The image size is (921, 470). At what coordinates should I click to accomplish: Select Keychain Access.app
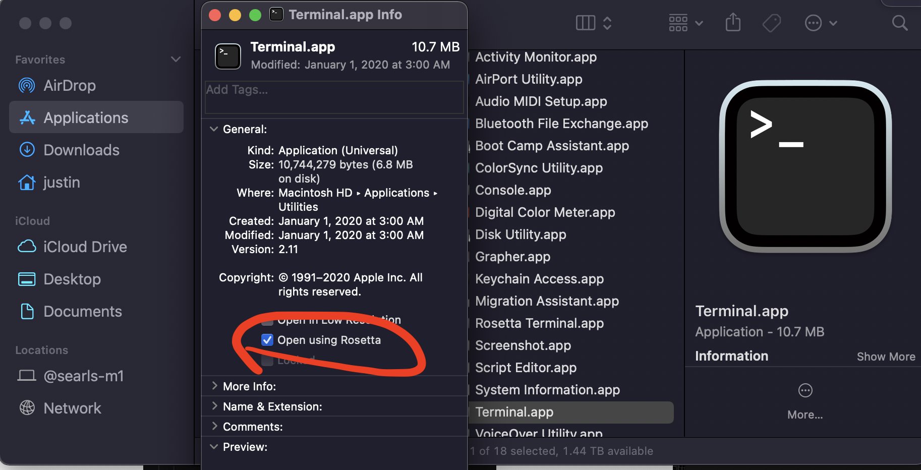tap(539, 279)
